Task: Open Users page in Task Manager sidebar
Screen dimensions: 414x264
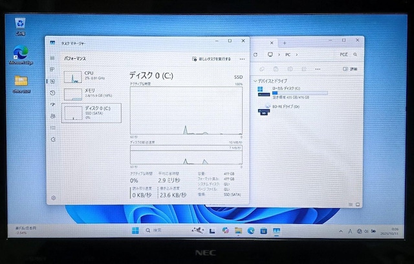Action: pos(52,116)
